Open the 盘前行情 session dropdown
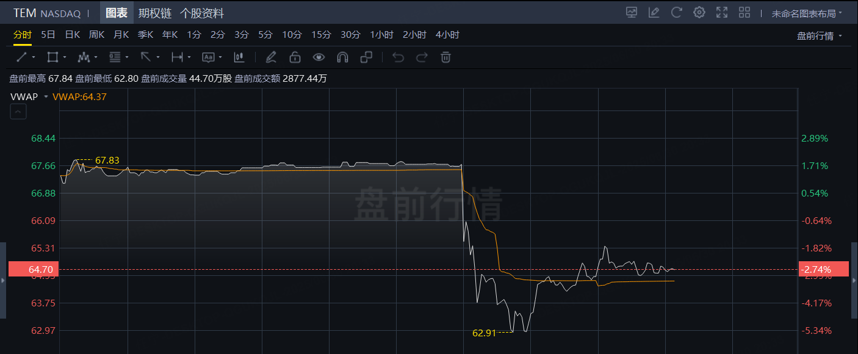Image resolution: width=858 pixels, height=354 pixels. tap(819, 36)
